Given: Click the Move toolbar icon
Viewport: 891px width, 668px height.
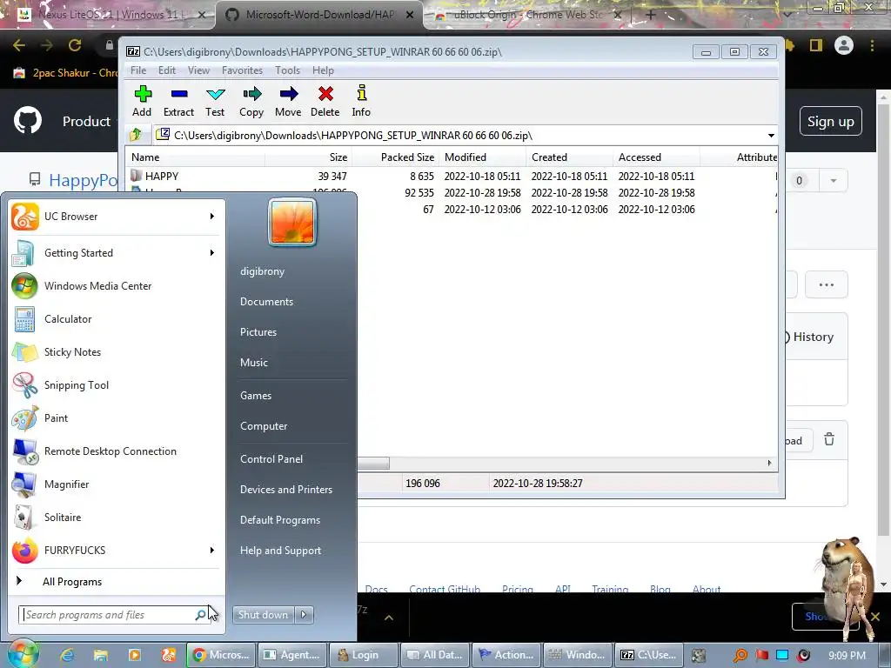Looking at the screenshot, I should [x=288, y=101].
